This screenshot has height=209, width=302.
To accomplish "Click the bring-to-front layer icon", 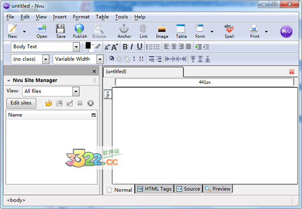I will pyautogui.click(x=119, y=59).
